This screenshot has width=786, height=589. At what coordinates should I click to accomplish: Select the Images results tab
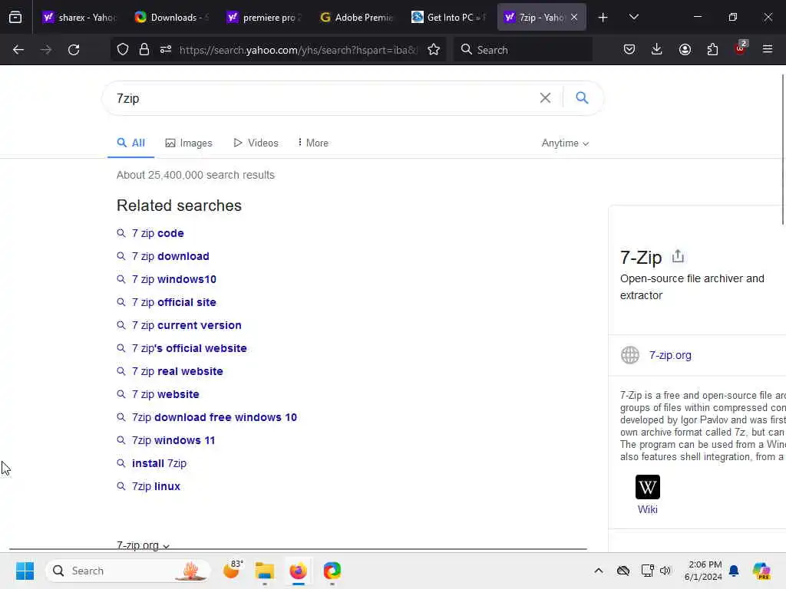(x=189, y=143)
